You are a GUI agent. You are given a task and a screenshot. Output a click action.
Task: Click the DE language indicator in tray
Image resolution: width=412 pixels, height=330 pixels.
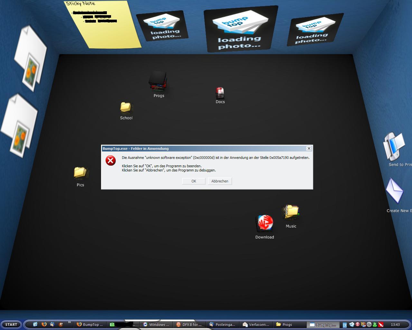345,325
